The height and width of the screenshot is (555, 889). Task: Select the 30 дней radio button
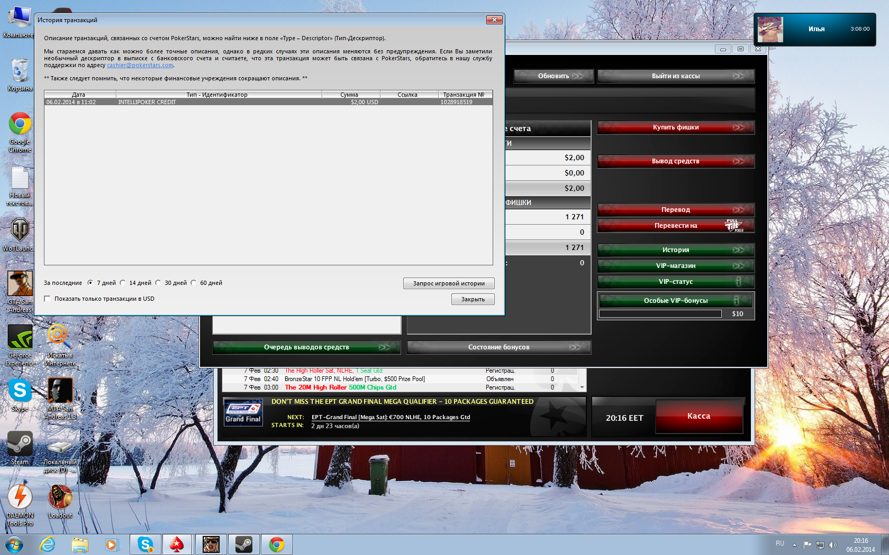click(158, 283)
